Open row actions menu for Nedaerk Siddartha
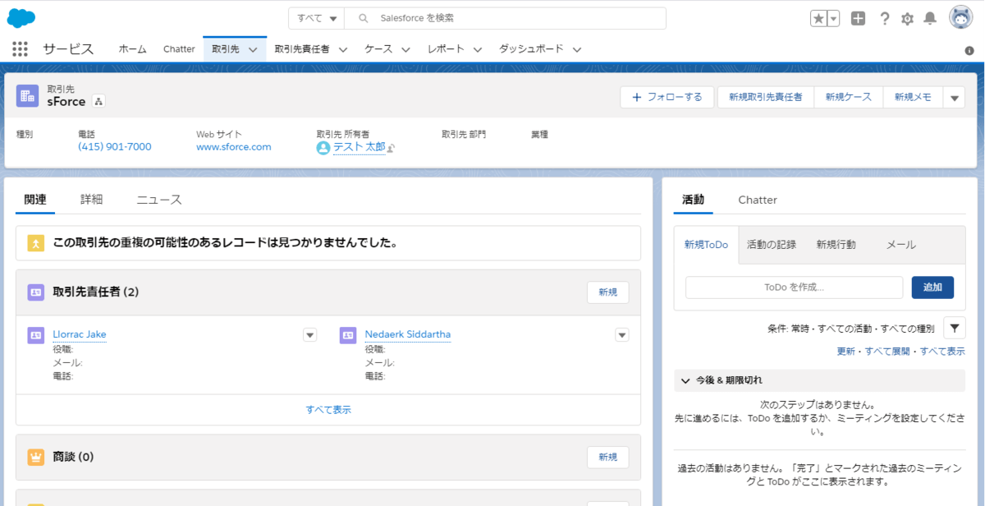The image size is (985, 506). pos(622,334)
